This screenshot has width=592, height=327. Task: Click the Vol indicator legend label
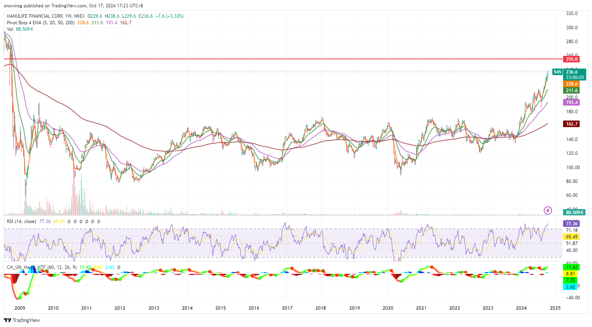[10, 29]
